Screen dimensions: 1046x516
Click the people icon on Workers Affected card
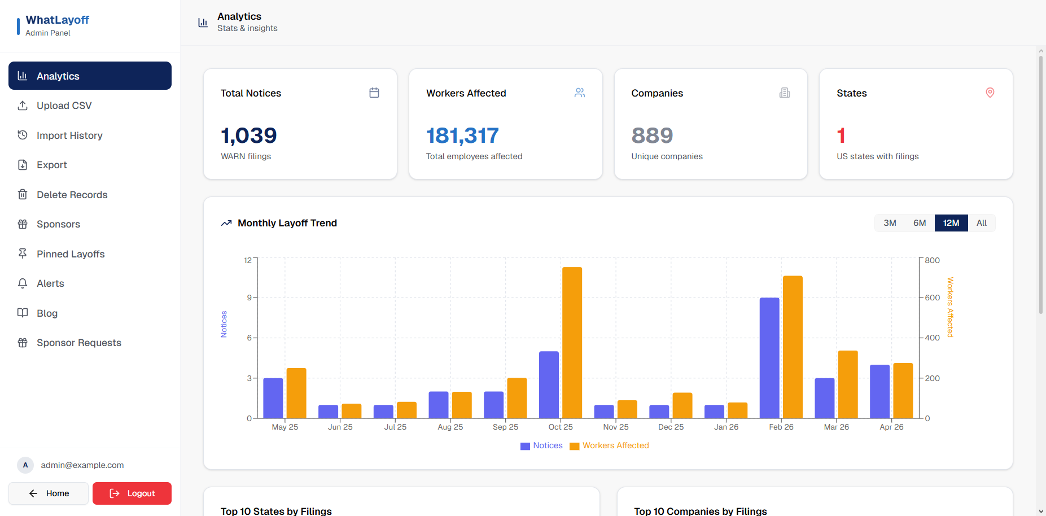pos(580,93)
